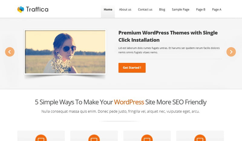Go to previous slide with left arrow

(10, 52)
